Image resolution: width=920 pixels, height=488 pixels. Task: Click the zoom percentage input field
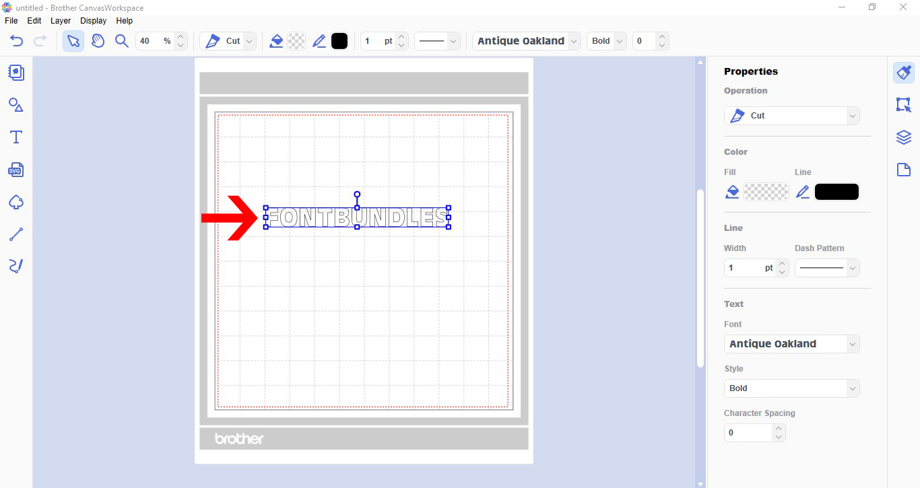155,41
